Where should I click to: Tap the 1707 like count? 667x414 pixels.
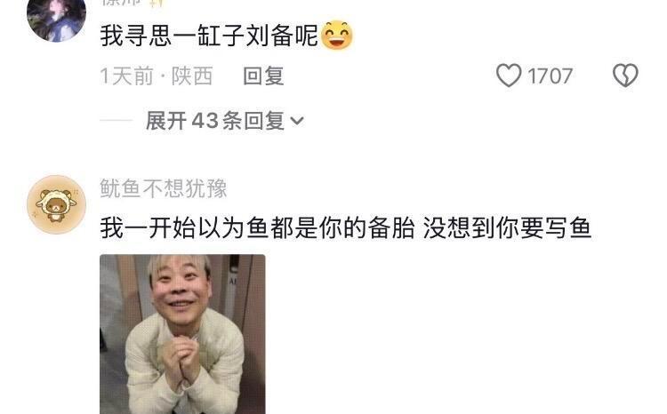(550, 76)
